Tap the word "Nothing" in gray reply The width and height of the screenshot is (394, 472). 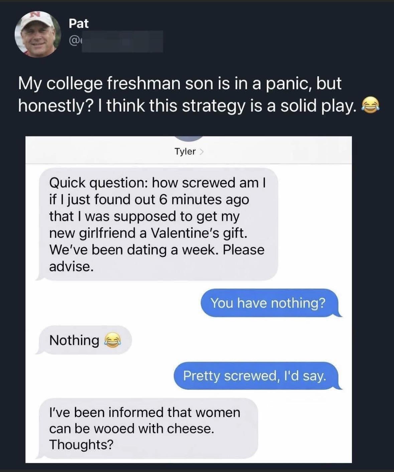tap(74, 340)
